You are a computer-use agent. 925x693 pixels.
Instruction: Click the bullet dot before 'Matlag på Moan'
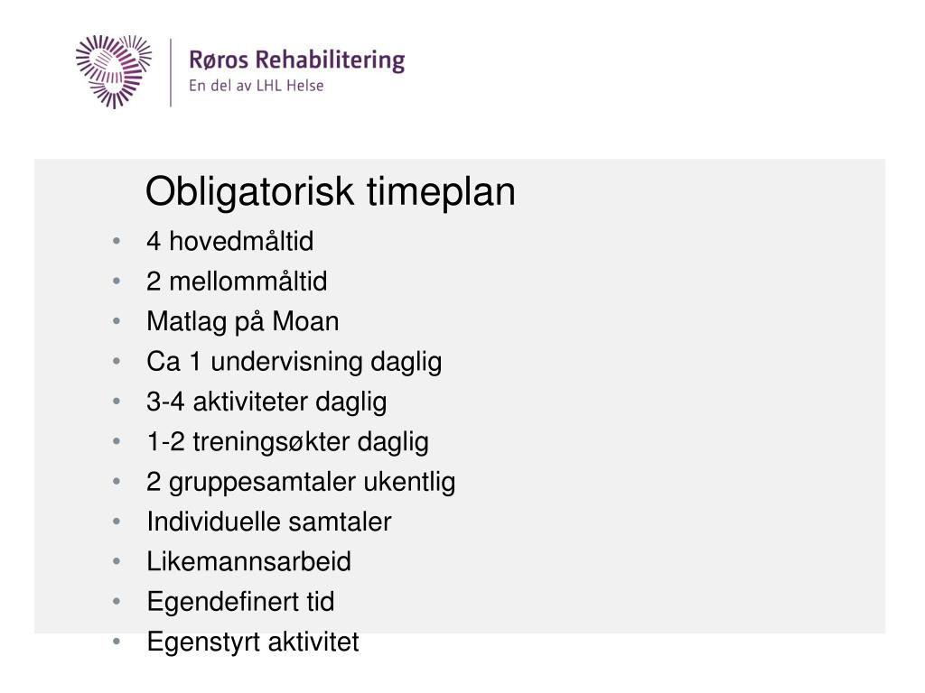(x=117, y=321)
